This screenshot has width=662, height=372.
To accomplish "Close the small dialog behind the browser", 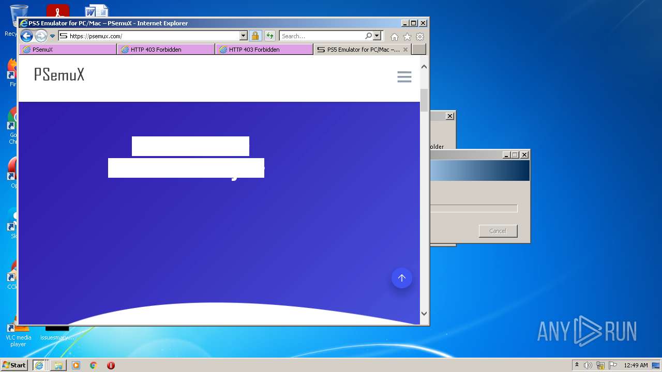I will (450, 116).
